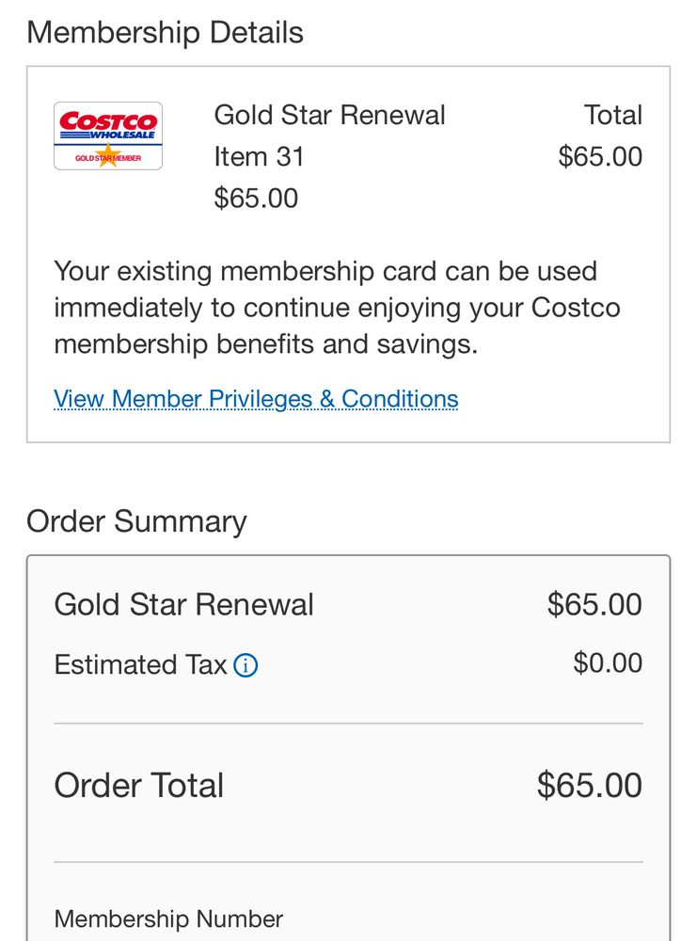Image resolution: width=697 pixels, height=941 pixels.
Task: Click the Costco Wholesale logo text on card
Action: 108,125
